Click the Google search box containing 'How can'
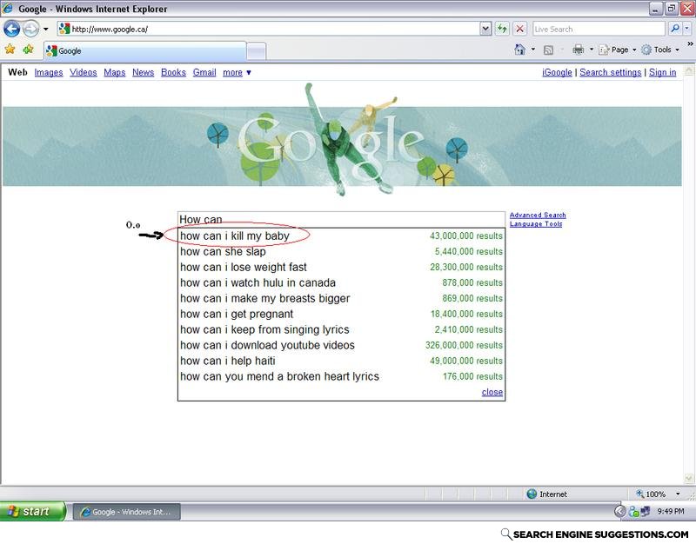The width and height of the screenshot is (696, 544). coord(341,220)
